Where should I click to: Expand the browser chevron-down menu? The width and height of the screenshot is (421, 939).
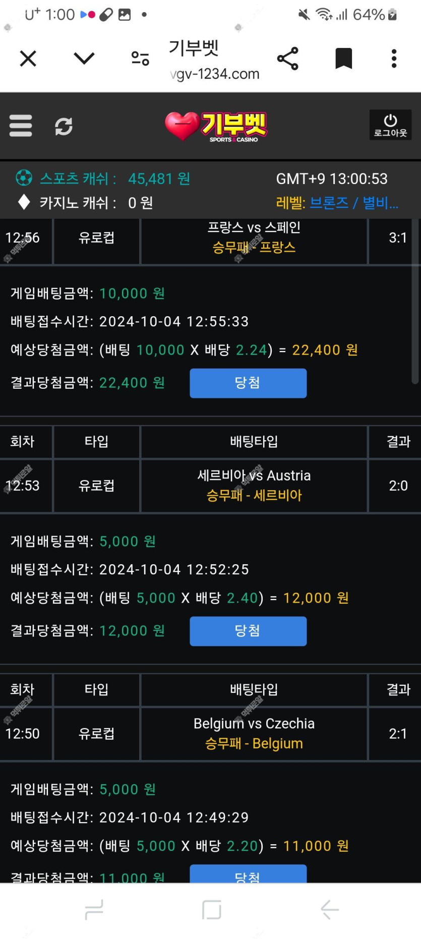pos(84,58)
